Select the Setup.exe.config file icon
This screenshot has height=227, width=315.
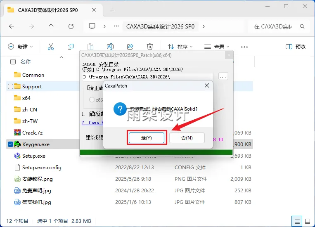(x=17, y=167)
